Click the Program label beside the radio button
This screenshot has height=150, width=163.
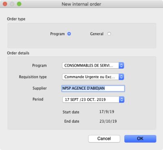[x=57, y=34]
